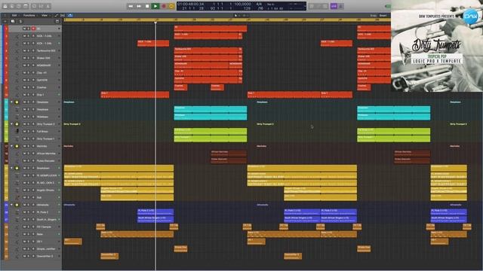The height and width of the screenshot is (271, 483).
Task: Click the Rewind transport button
Action: [x=131, y=6]
